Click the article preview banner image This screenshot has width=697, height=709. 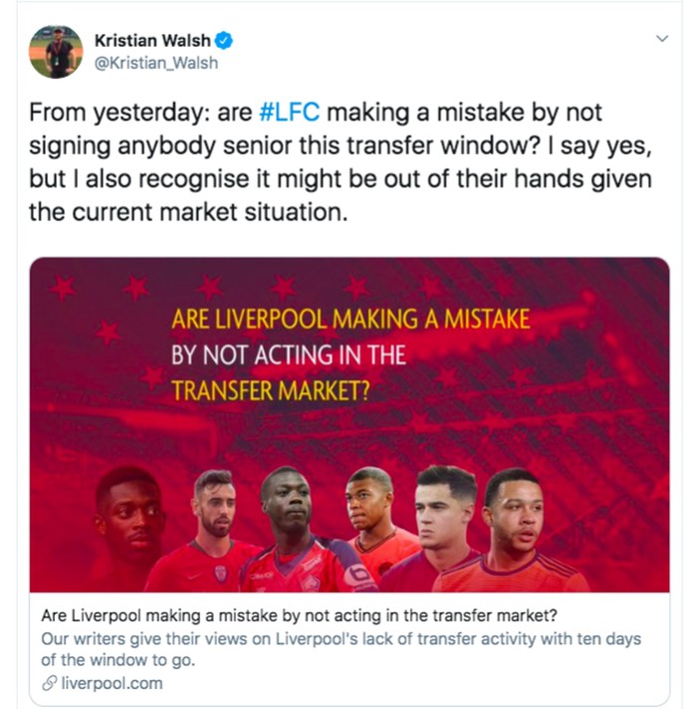click(x=349, y=424)
